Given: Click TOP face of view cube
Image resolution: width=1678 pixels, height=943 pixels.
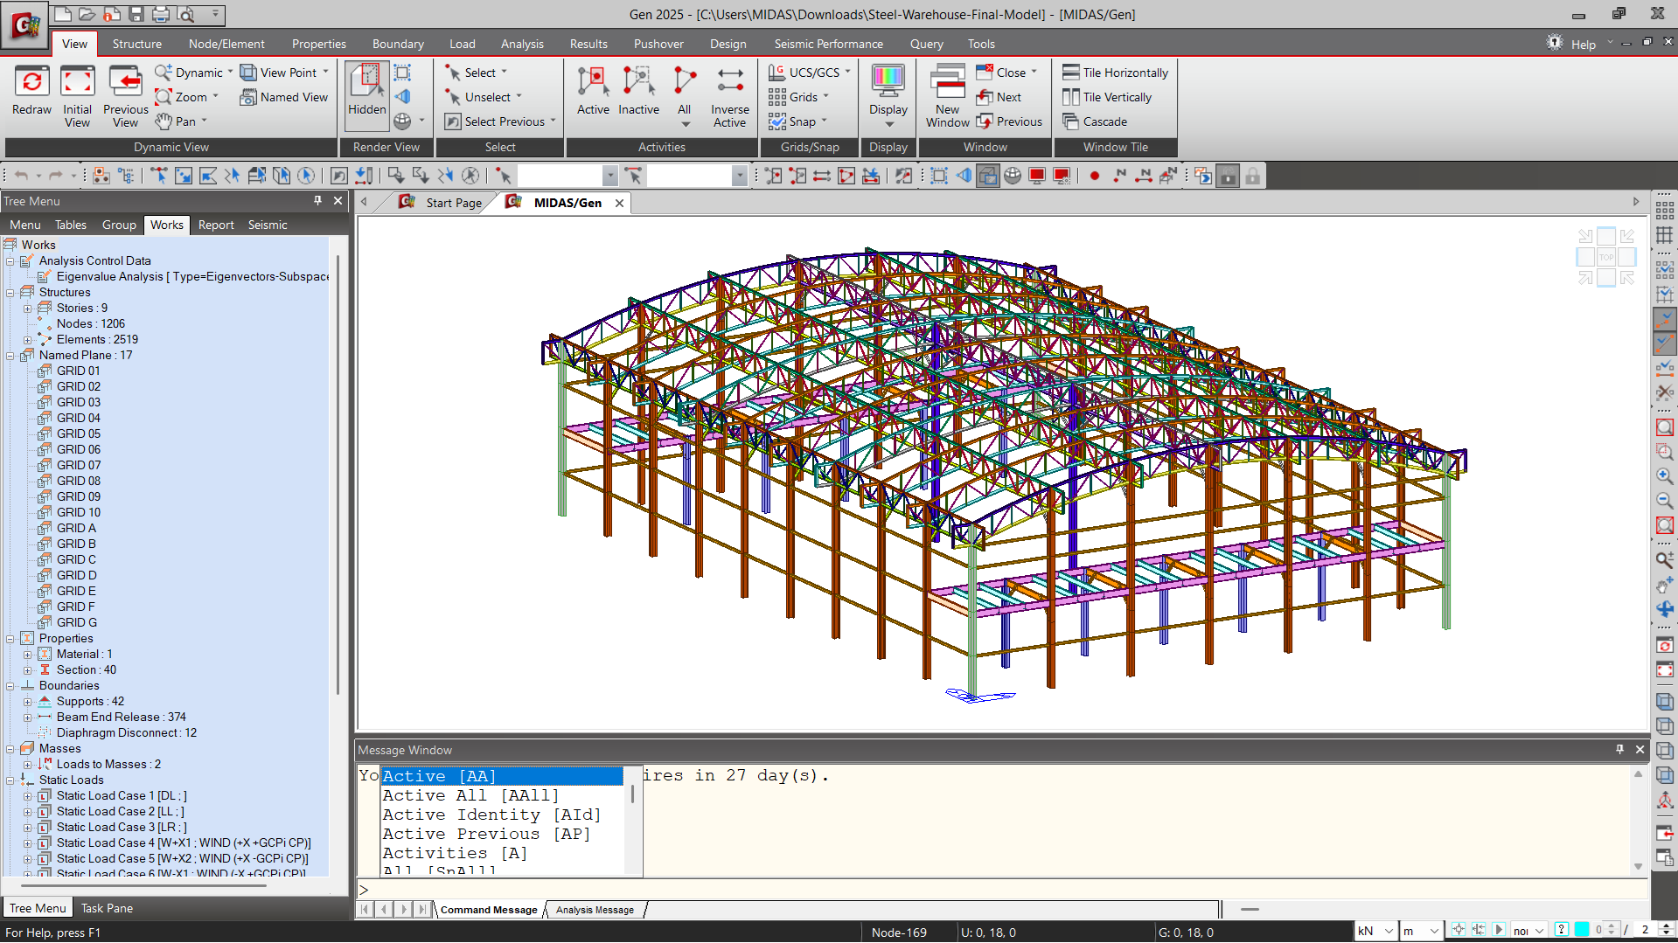Looking at the screenshot, I should point(1606,257).
